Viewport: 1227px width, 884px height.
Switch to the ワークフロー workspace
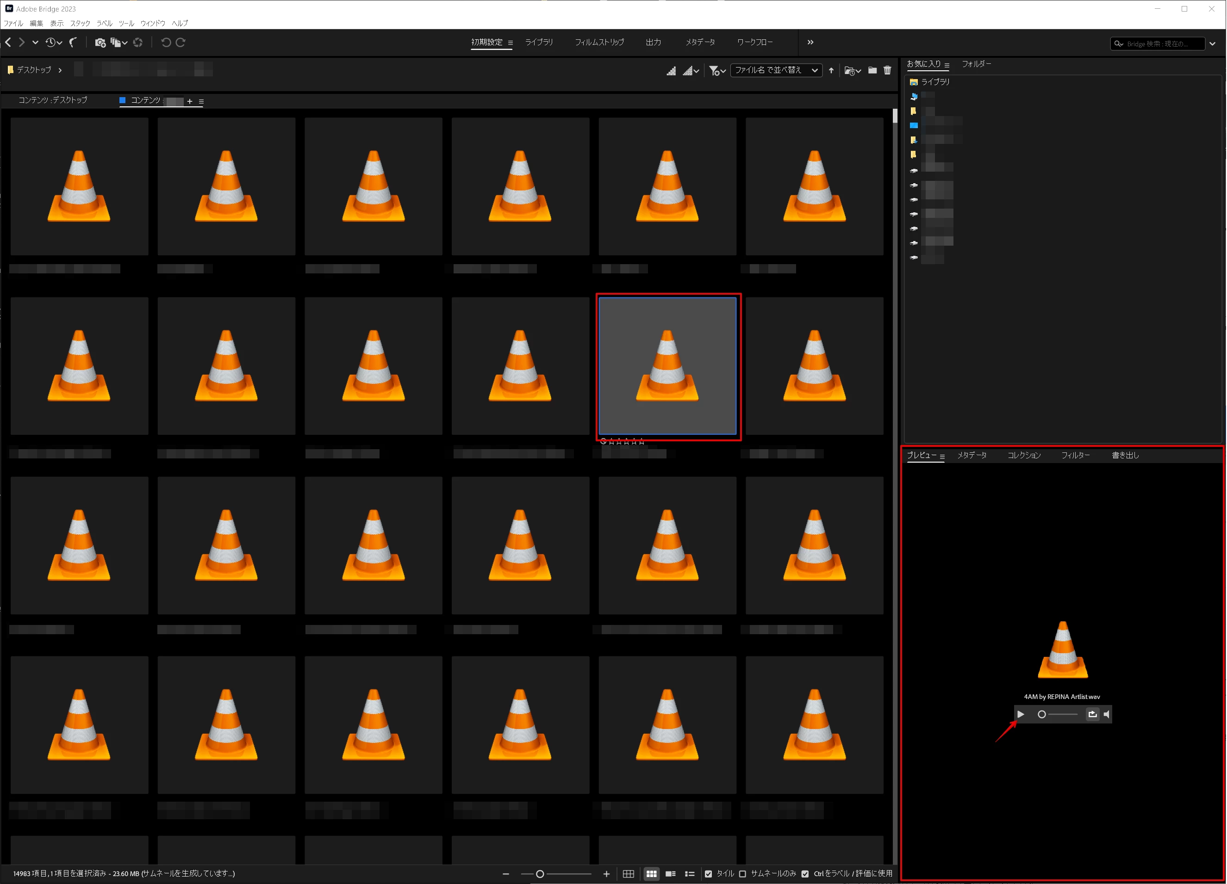[755, 42]
